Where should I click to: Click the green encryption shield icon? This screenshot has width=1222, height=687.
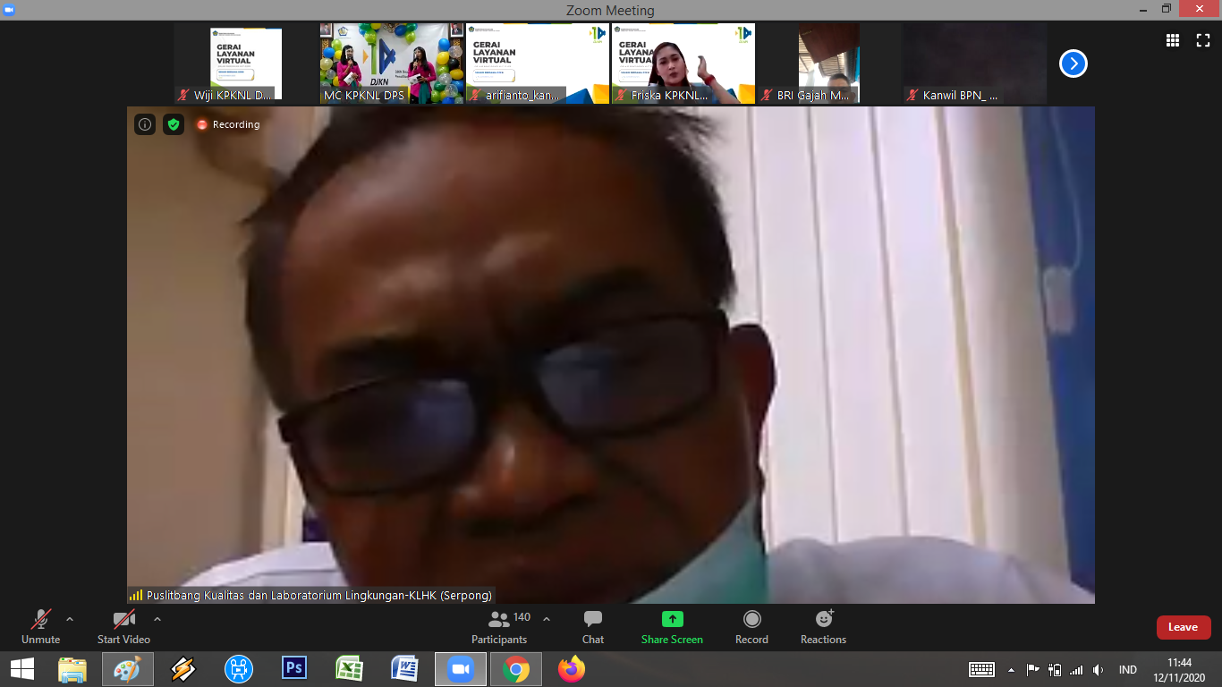174,124
